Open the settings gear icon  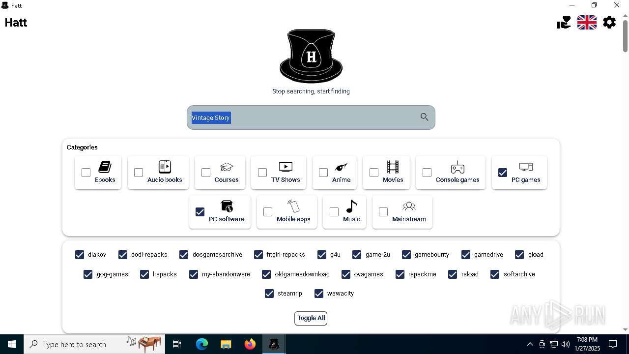coord(609,22)
